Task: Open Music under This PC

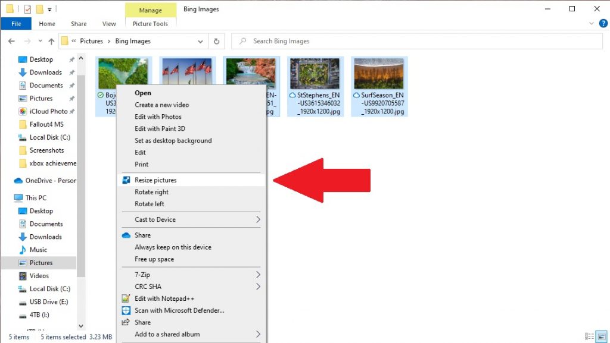Action: (38, 250)
